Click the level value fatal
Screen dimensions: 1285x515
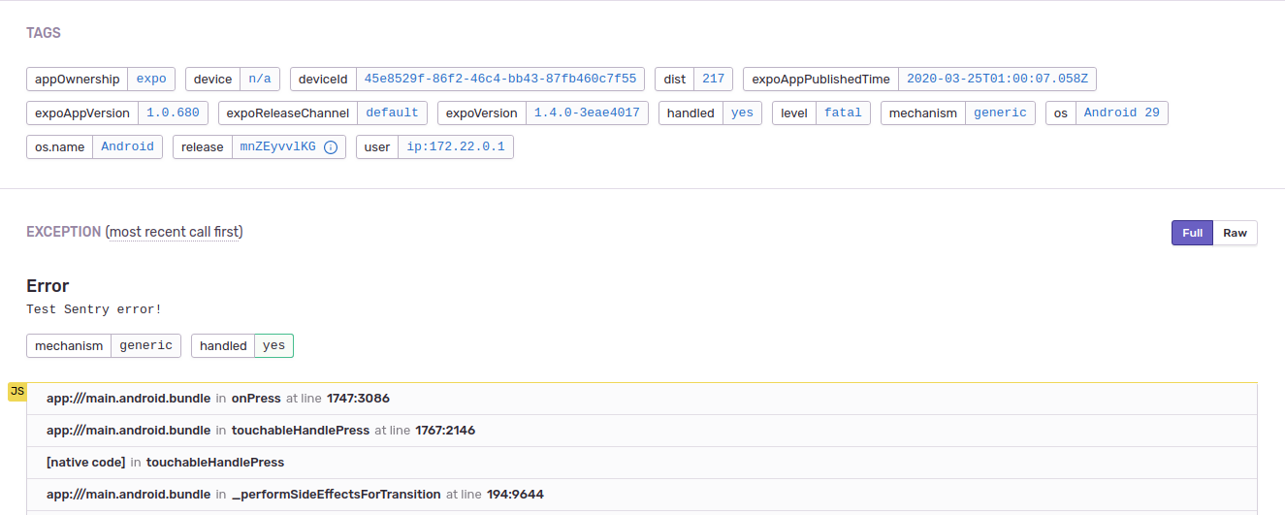point(843,113)
